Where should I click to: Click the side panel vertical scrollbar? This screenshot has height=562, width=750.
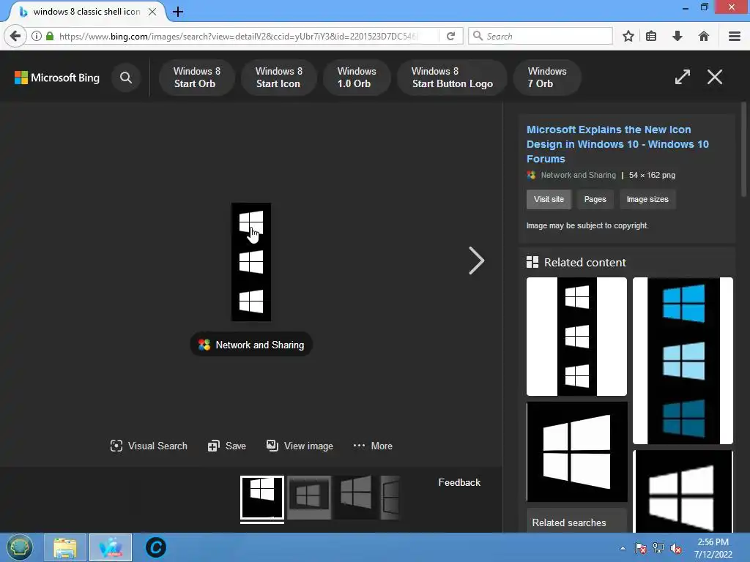[743, 149]
